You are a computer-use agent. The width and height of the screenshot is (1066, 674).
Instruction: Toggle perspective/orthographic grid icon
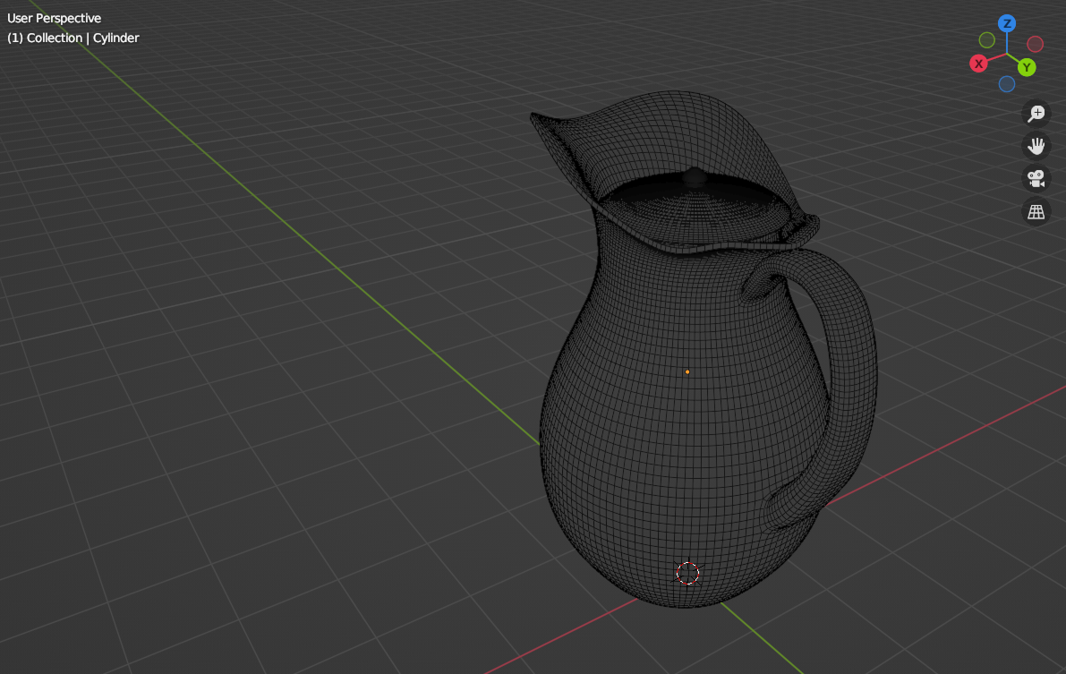point(1036,211)
